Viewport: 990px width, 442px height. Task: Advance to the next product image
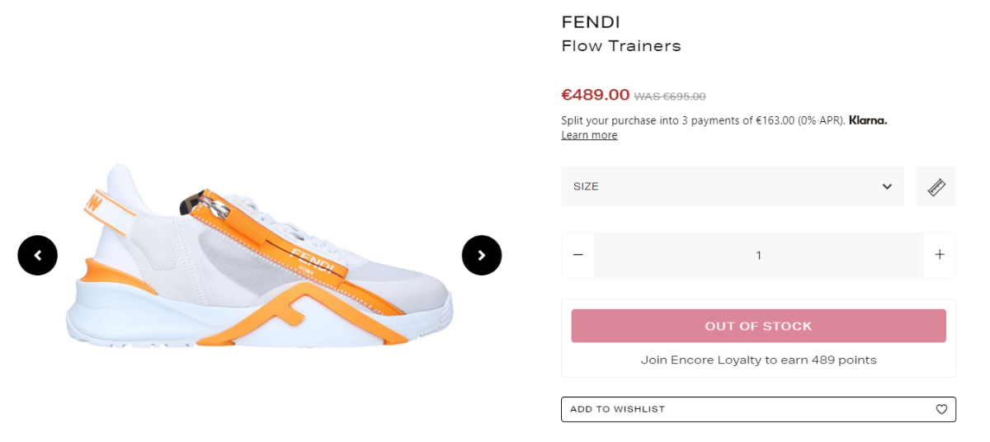[x=482, y=256]
